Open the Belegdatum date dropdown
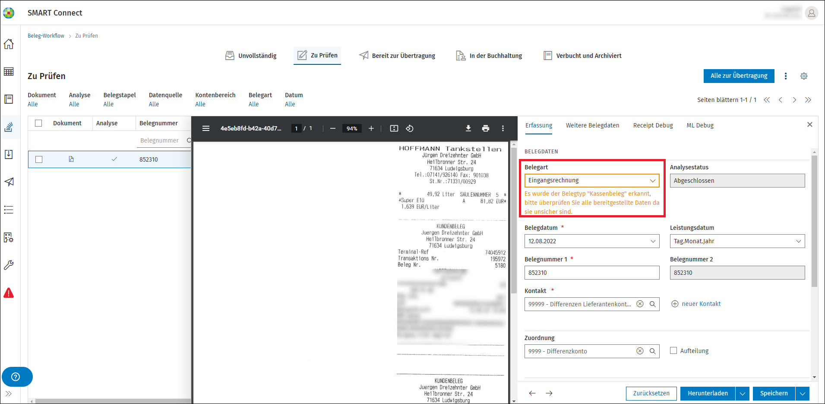 pyautogui.click(x=592, y=241)
